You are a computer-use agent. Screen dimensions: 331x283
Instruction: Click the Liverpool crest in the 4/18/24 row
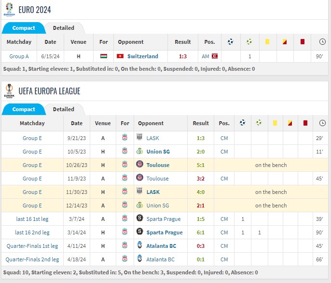point(125,258)
